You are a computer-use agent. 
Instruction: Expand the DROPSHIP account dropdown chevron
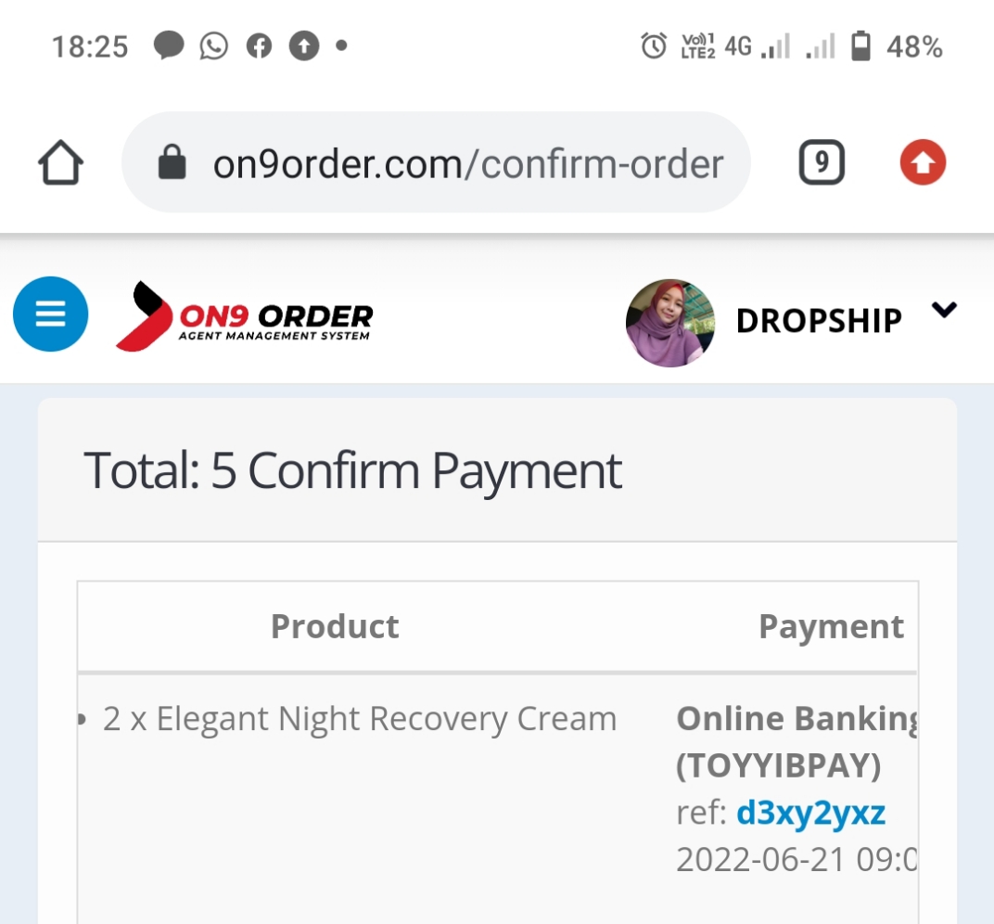tap(944, 310)
